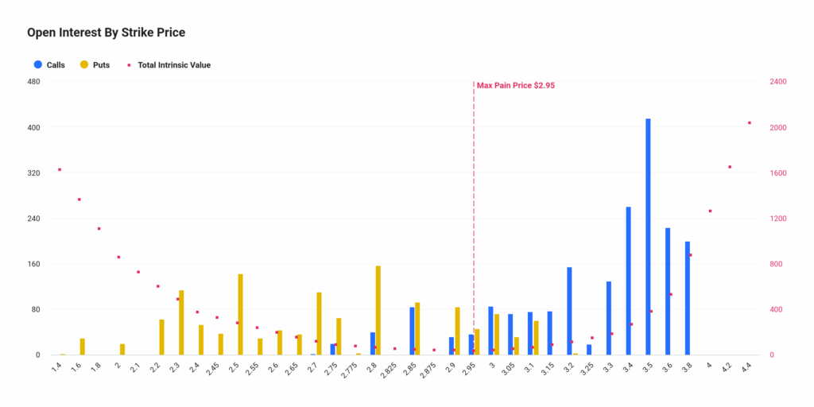The image size is (814, 407).
Task: Click the blue Calls legend circle
Action: 37,65
